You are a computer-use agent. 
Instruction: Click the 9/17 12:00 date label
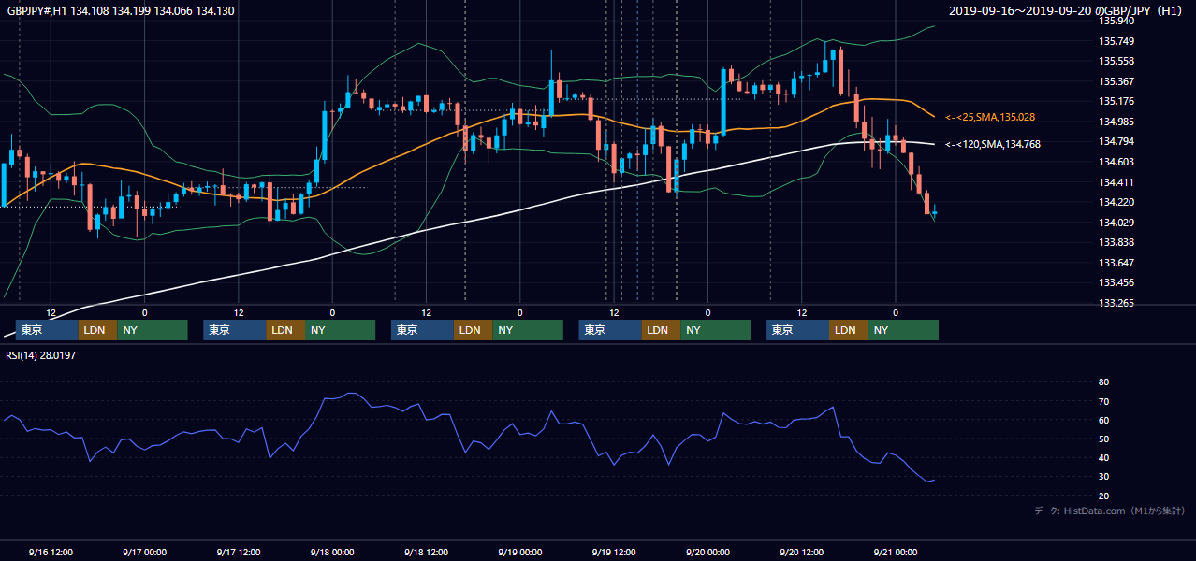pos(239,552)
